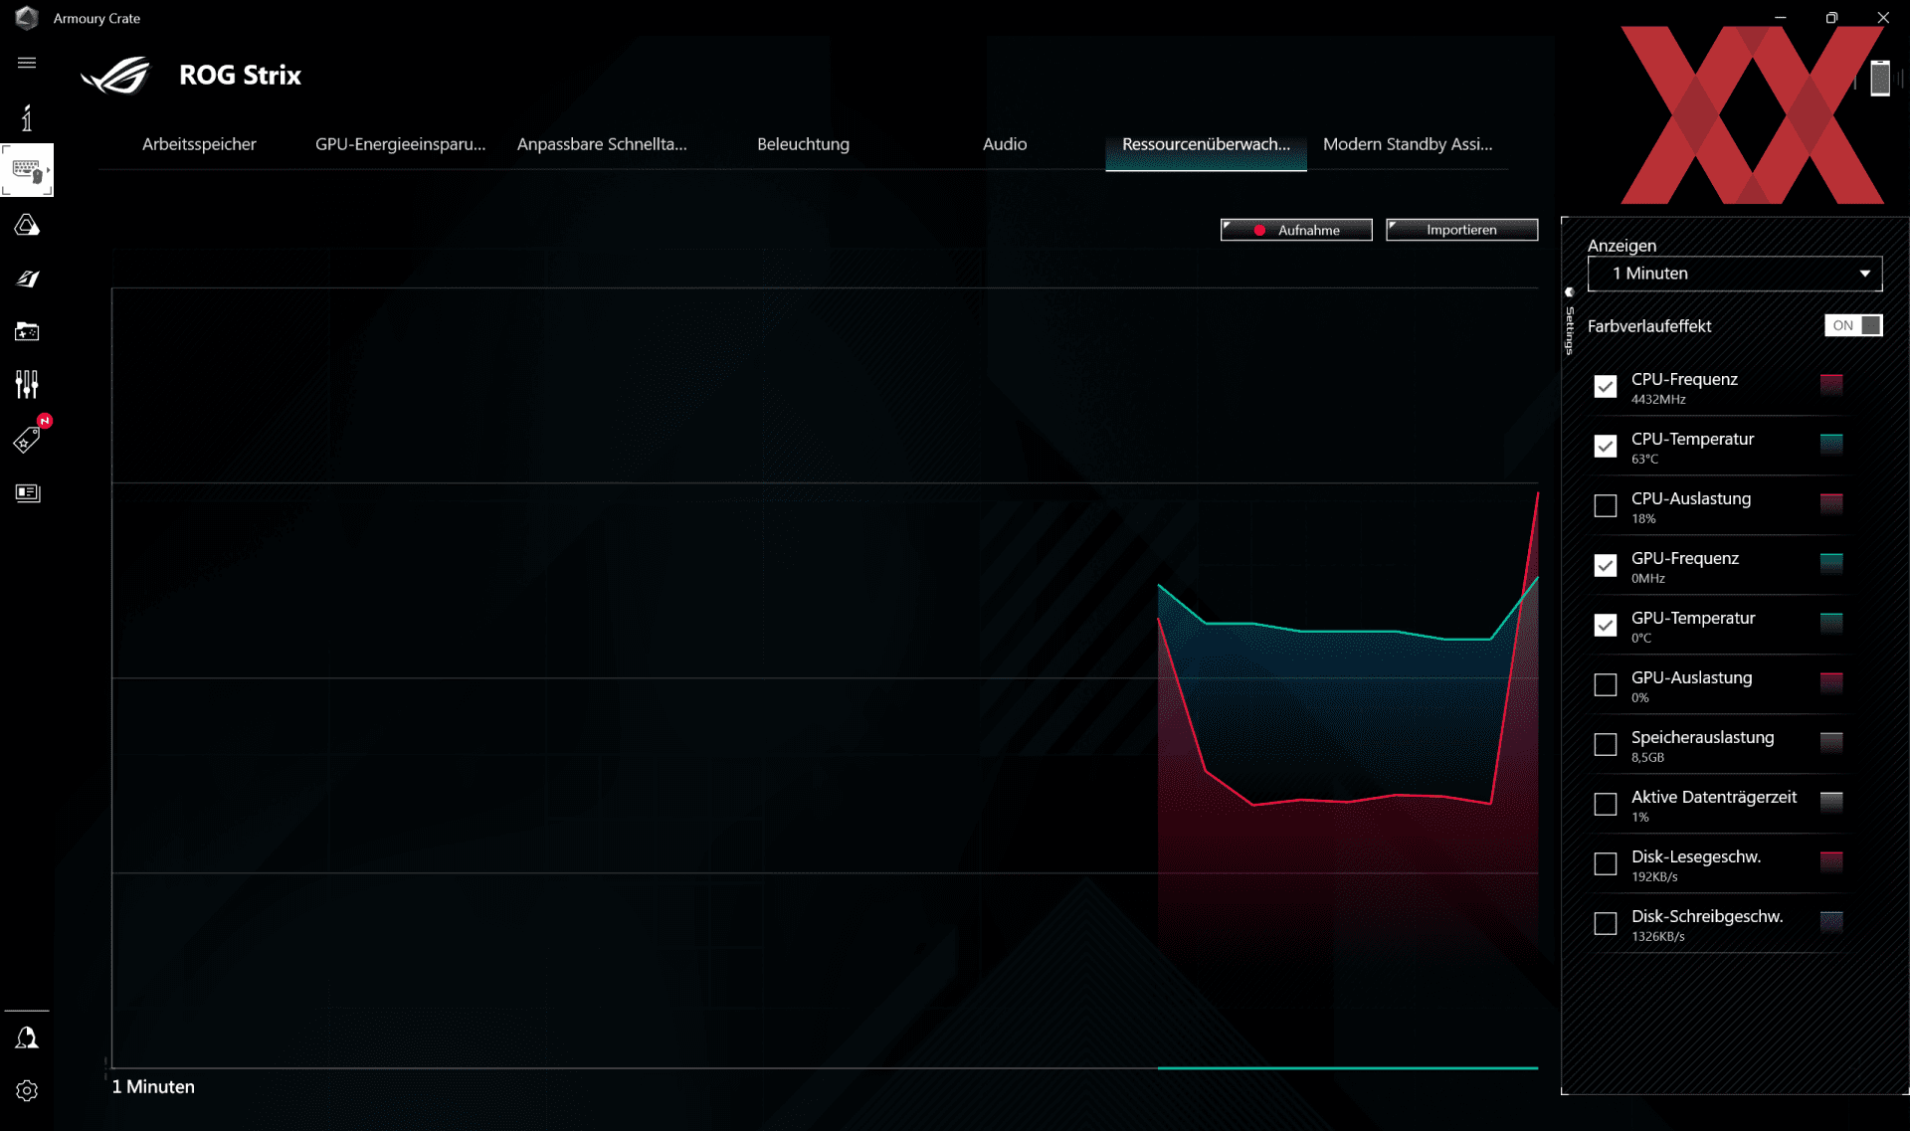Image resolution: width=1910 pixels, height=1131 pixels.
Task: Open the Aura Sync triangle icon
Action: [x=27, y=226]
